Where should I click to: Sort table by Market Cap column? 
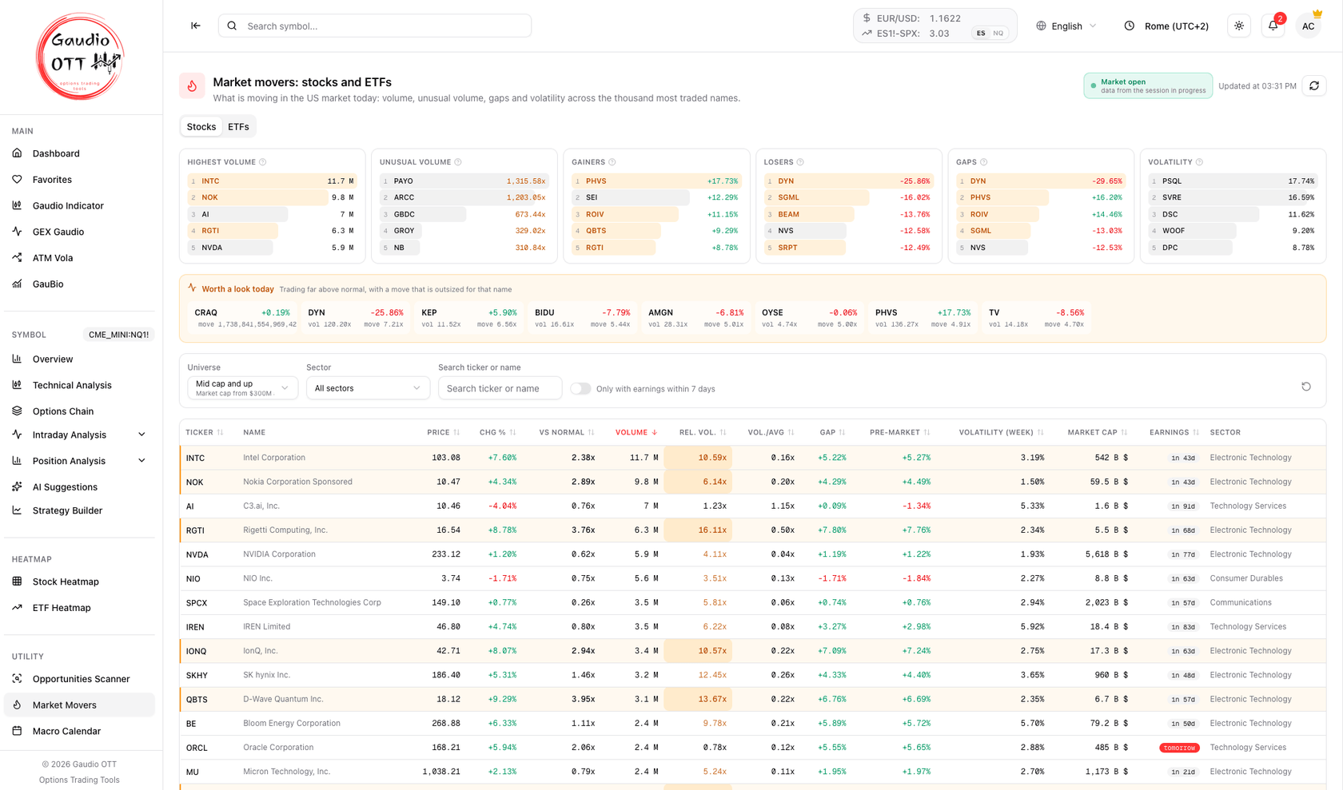tap(1098, 432)
